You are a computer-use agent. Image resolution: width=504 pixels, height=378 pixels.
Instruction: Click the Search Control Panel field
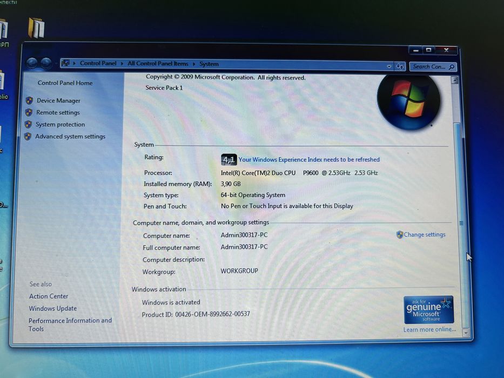[433, 67]
